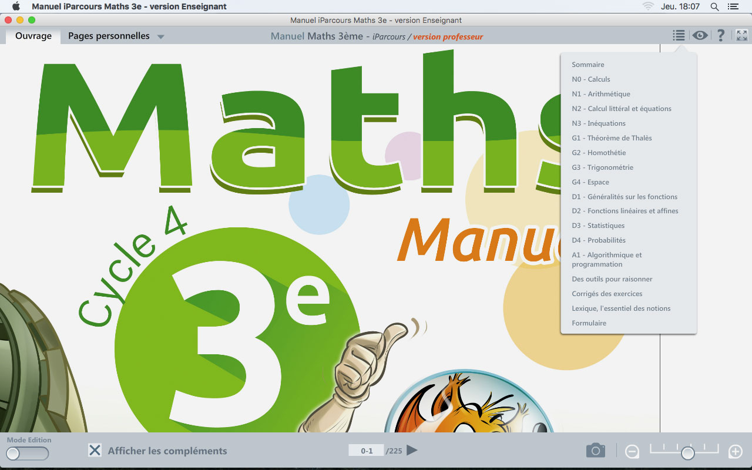
Task: Open D2 - Fonctions linéaires et affines
Action: coord(625,211)
